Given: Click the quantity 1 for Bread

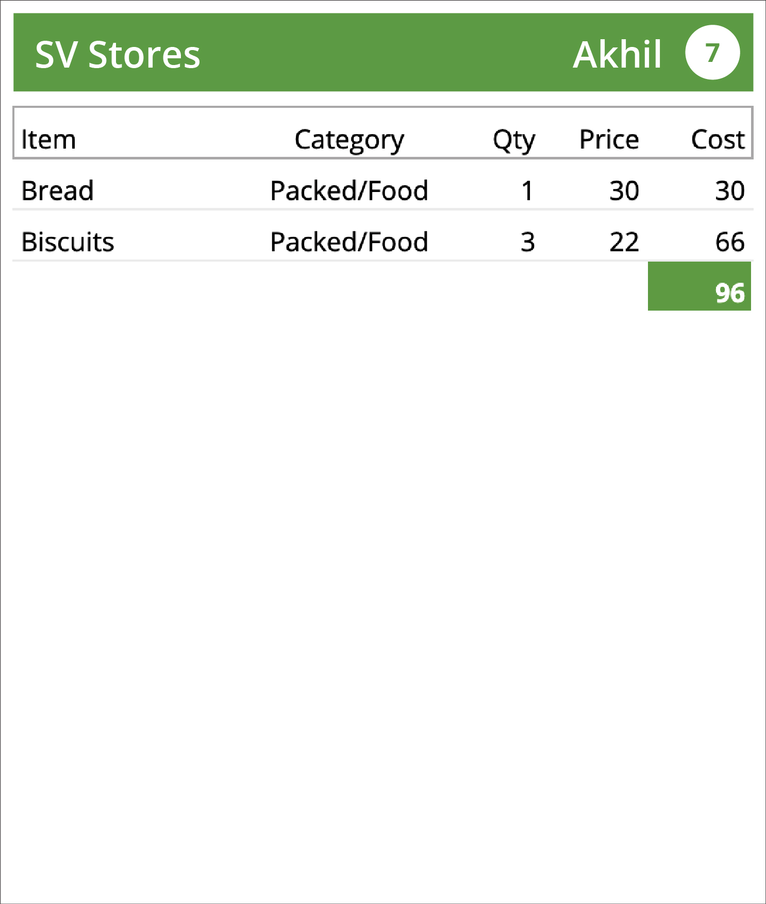Looking at the screenshot, I should pyautogui.click(x=527, y=190).
